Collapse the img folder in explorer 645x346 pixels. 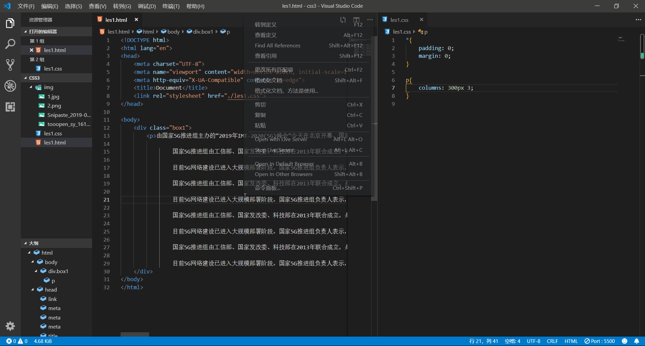click(48, 87)
